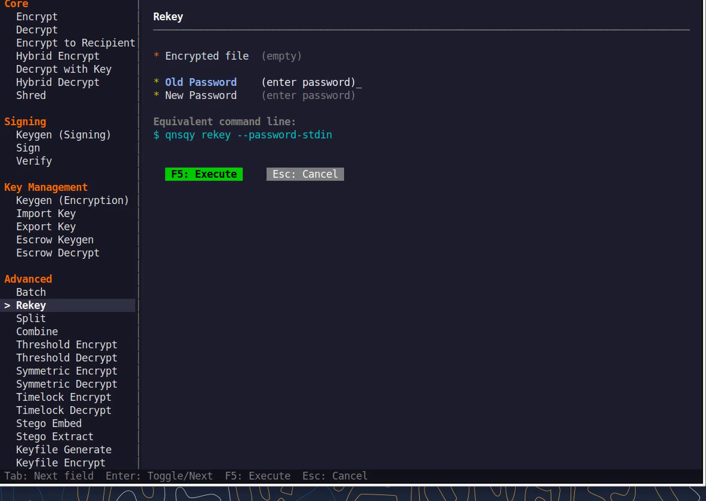Click the Rekey panel title
This screenshot has width=706, height=501.
coord(168,17)
